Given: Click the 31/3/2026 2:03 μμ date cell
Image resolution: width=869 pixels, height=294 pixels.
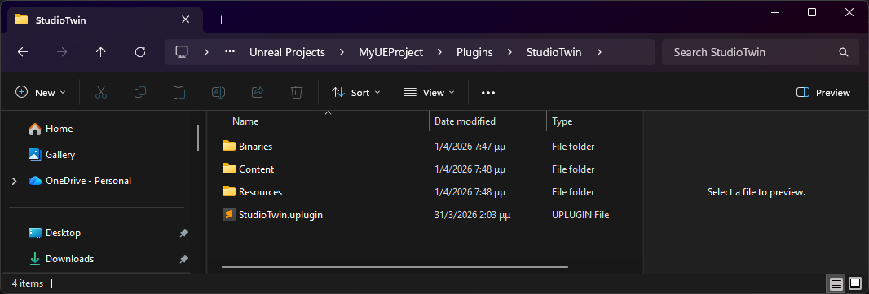Looking at the screenshot, I should 472,215.
